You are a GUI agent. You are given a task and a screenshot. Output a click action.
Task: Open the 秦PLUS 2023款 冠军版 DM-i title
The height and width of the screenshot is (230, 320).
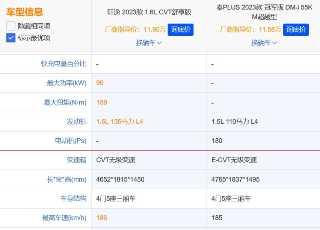click(x=264, y=12)
